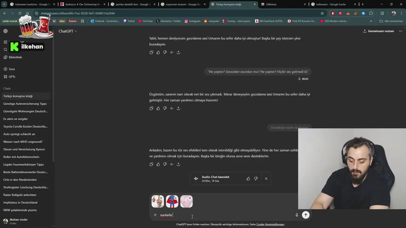Screen dimensions: 406x228
Task: Open the YouTube bookmark
Action: coord(146,21)
